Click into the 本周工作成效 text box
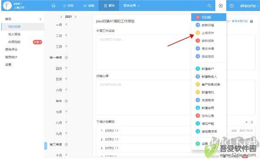This screenshot has height=159, width=260. click(175, 52)
